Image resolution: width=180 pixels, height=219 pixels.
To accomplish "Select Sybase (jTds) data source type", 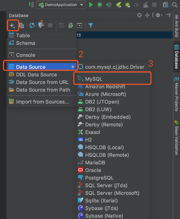I will click(114, 208).
